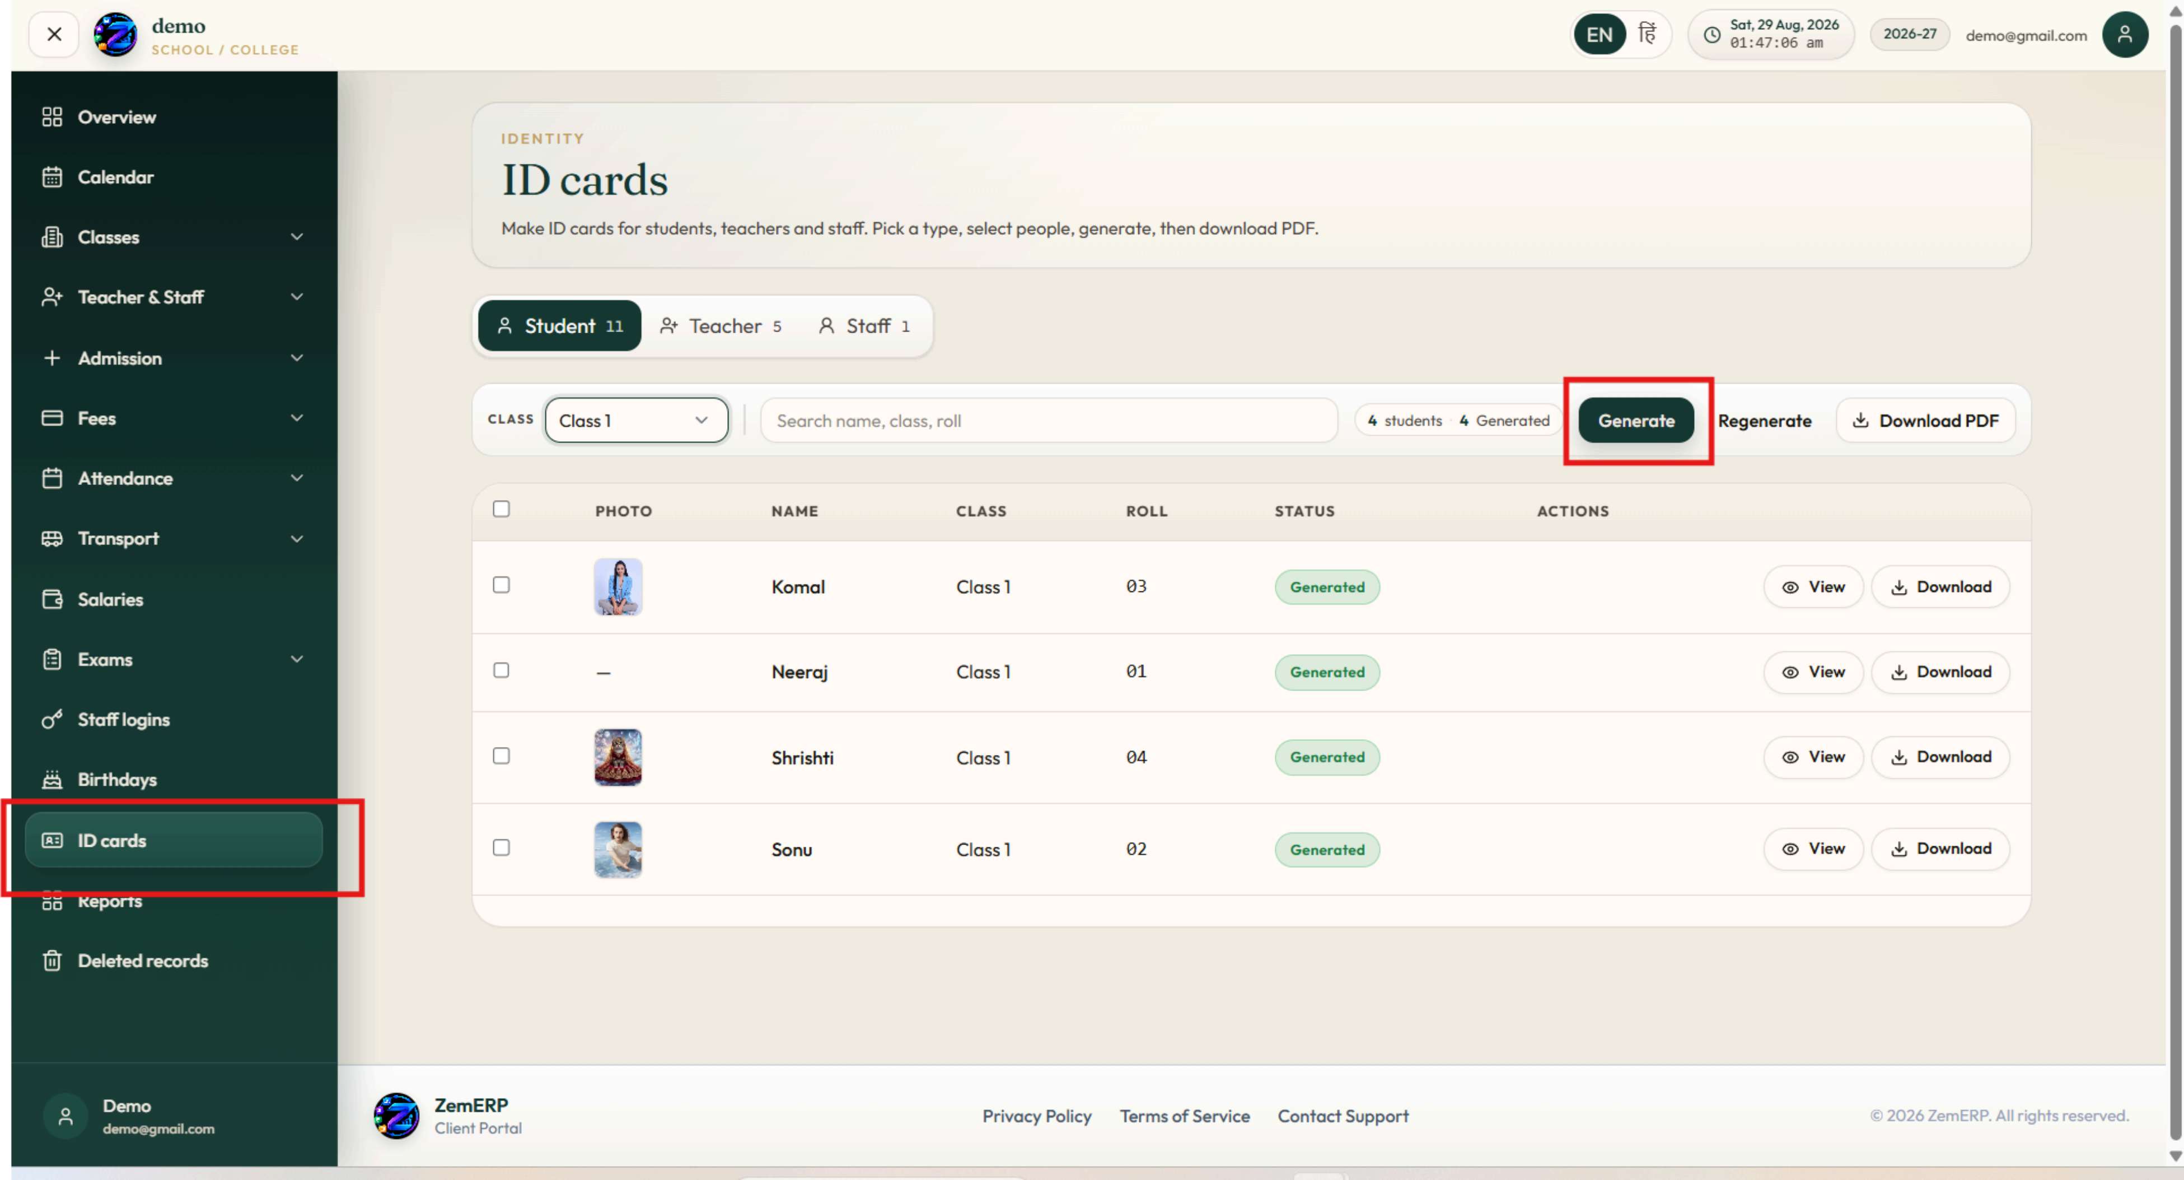
Task: Expand the Teacher & Staff menu
Action: (x=174, y=297)
